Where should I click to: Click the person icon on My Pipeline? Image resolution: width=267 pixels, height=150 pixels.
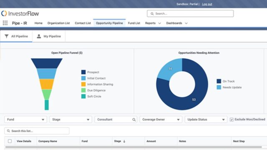point(39,36)
